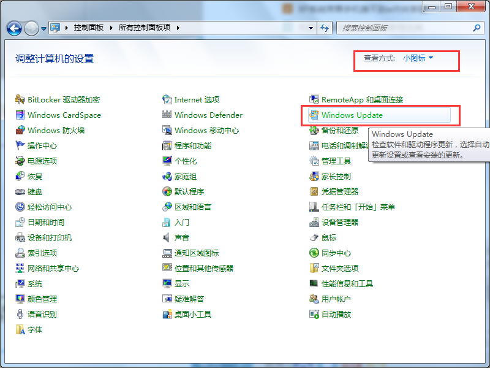
Task: Expand the arrow after 所有控制面板项 in breadcrumb
Action: (178, 28)
